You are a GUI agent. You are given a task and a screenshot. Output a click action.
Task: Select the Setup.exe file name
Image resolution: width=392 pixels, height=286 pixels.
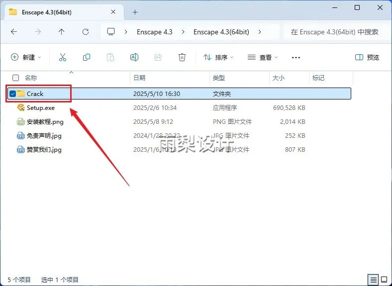tap(41, 108)
